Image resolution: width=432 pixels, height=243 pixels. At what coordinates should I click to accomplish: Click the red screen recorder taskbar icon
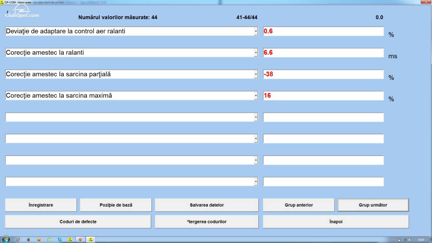pos(80,240)
